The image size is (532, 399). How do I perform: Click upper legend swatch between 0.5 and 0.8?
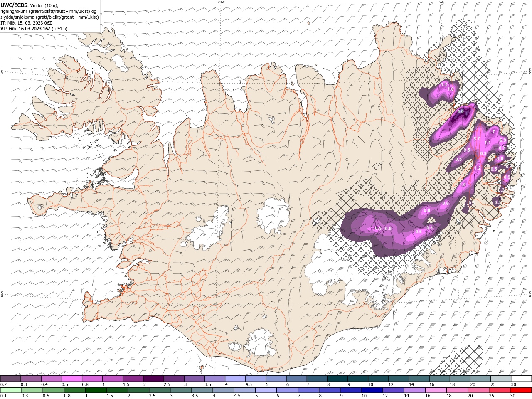[71, 379]
